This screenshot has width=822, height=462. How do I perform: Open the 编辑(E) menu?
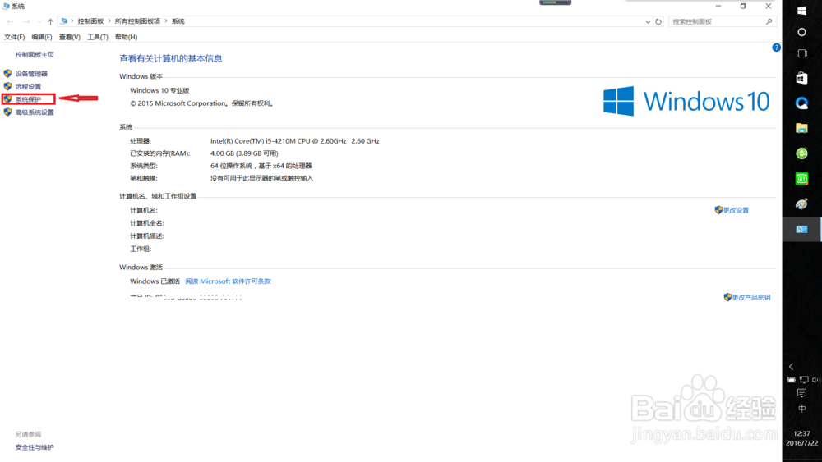(x=41, y=37)
